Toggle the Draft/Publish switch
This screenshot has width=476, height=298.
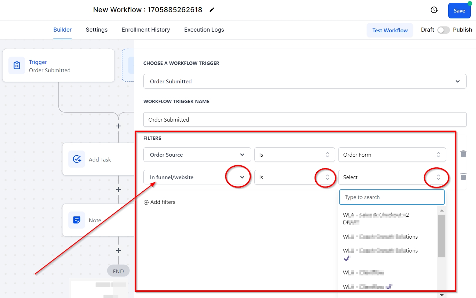point(443,30)
